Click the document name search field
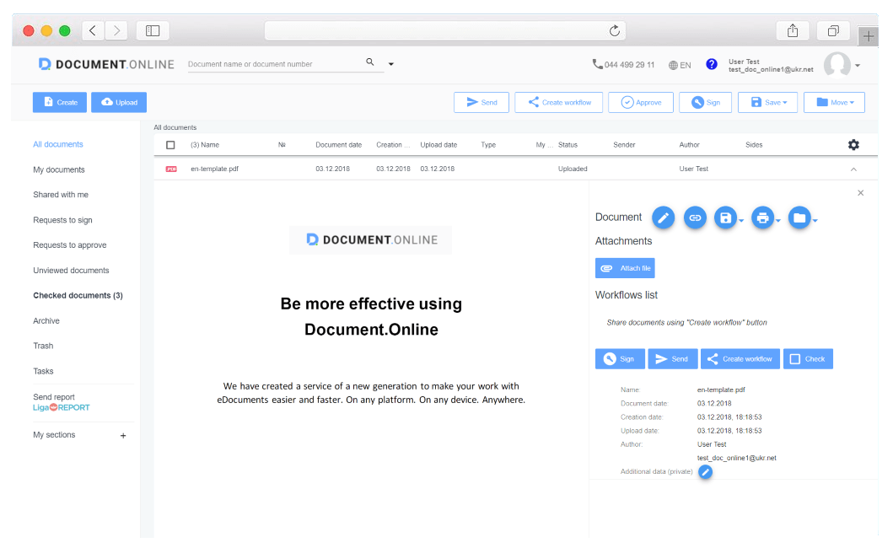893x548 pixels. pos(273,64)
